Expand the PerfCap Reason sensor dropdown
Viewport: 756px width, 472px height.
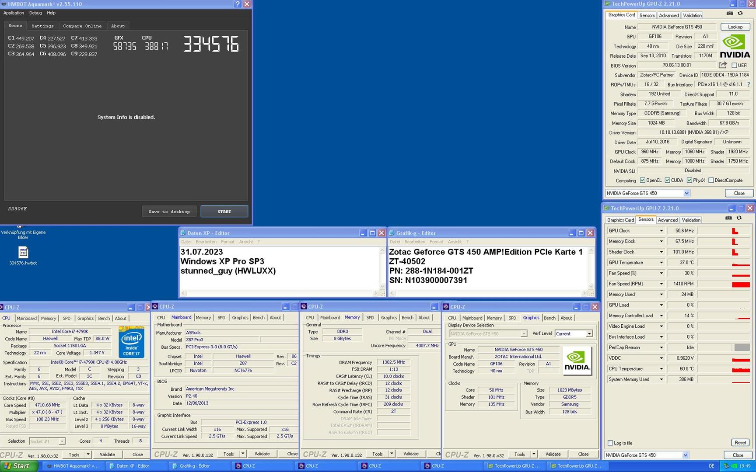pyautogui.click(x=661, y=348)
